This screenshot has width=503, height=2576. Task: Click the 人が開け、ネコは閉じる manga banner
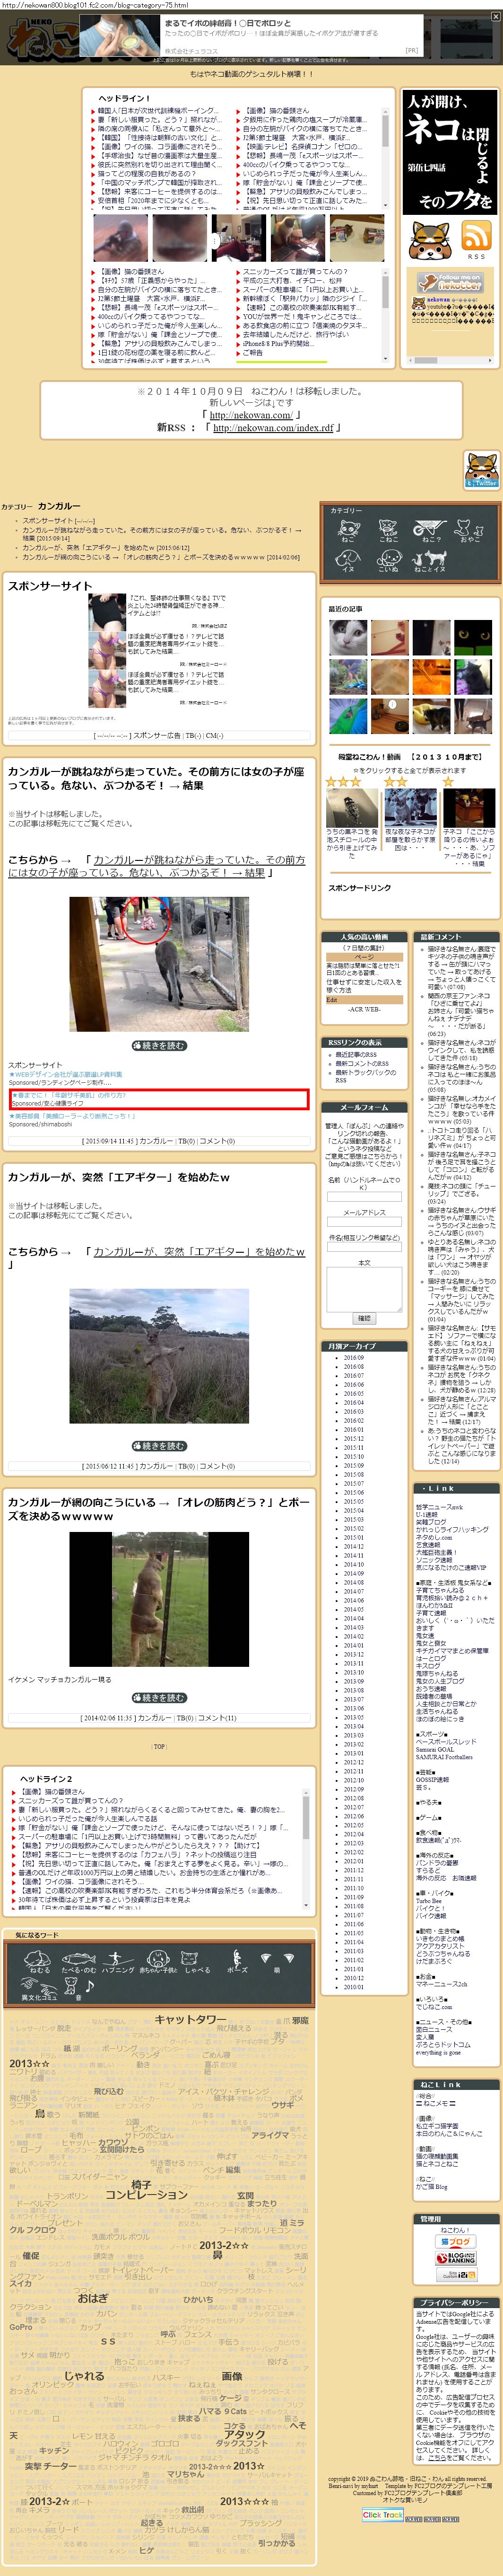pyautogui.click(x=449, y=151)
